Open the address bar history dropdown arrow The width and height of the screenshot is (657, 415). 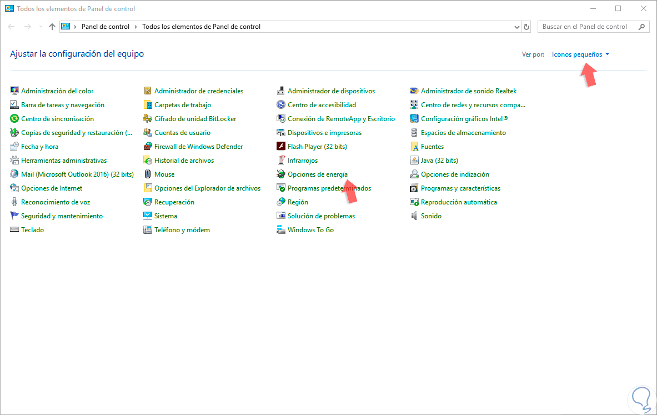coord(516,27)
